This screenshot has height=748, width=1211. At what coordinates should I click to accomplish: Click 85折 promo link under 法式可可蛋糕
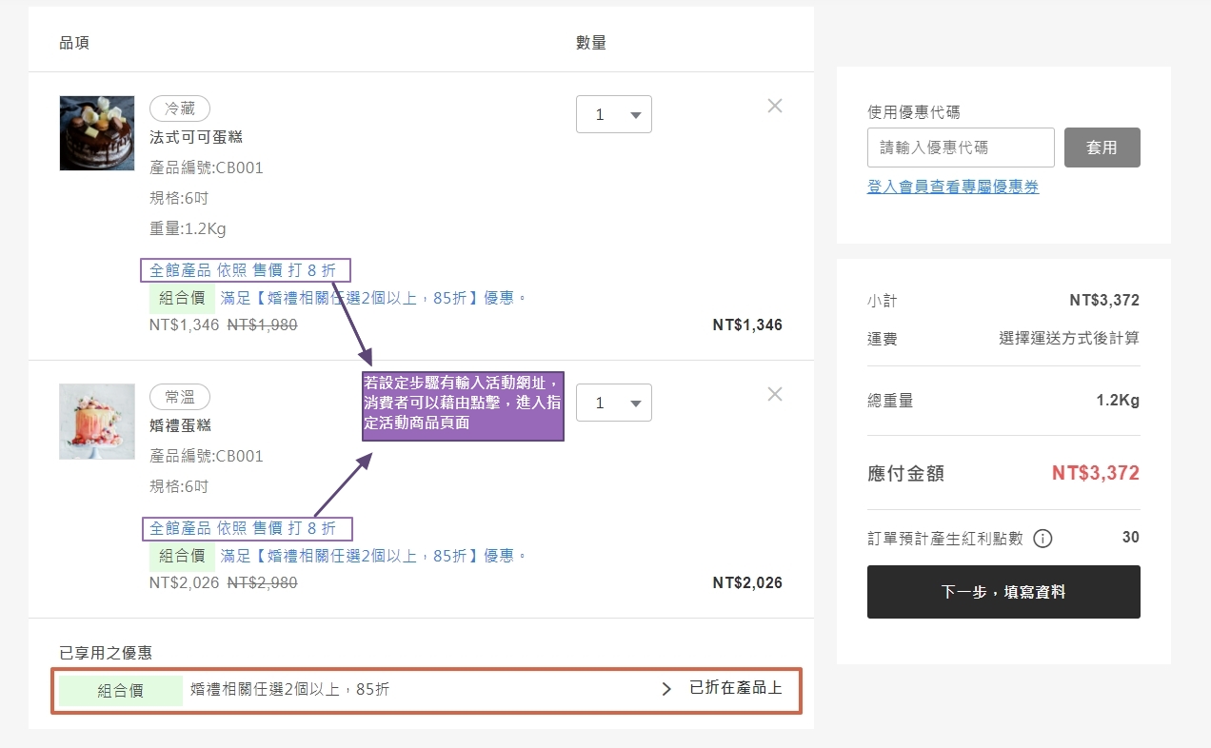click(x=373, y=298)
